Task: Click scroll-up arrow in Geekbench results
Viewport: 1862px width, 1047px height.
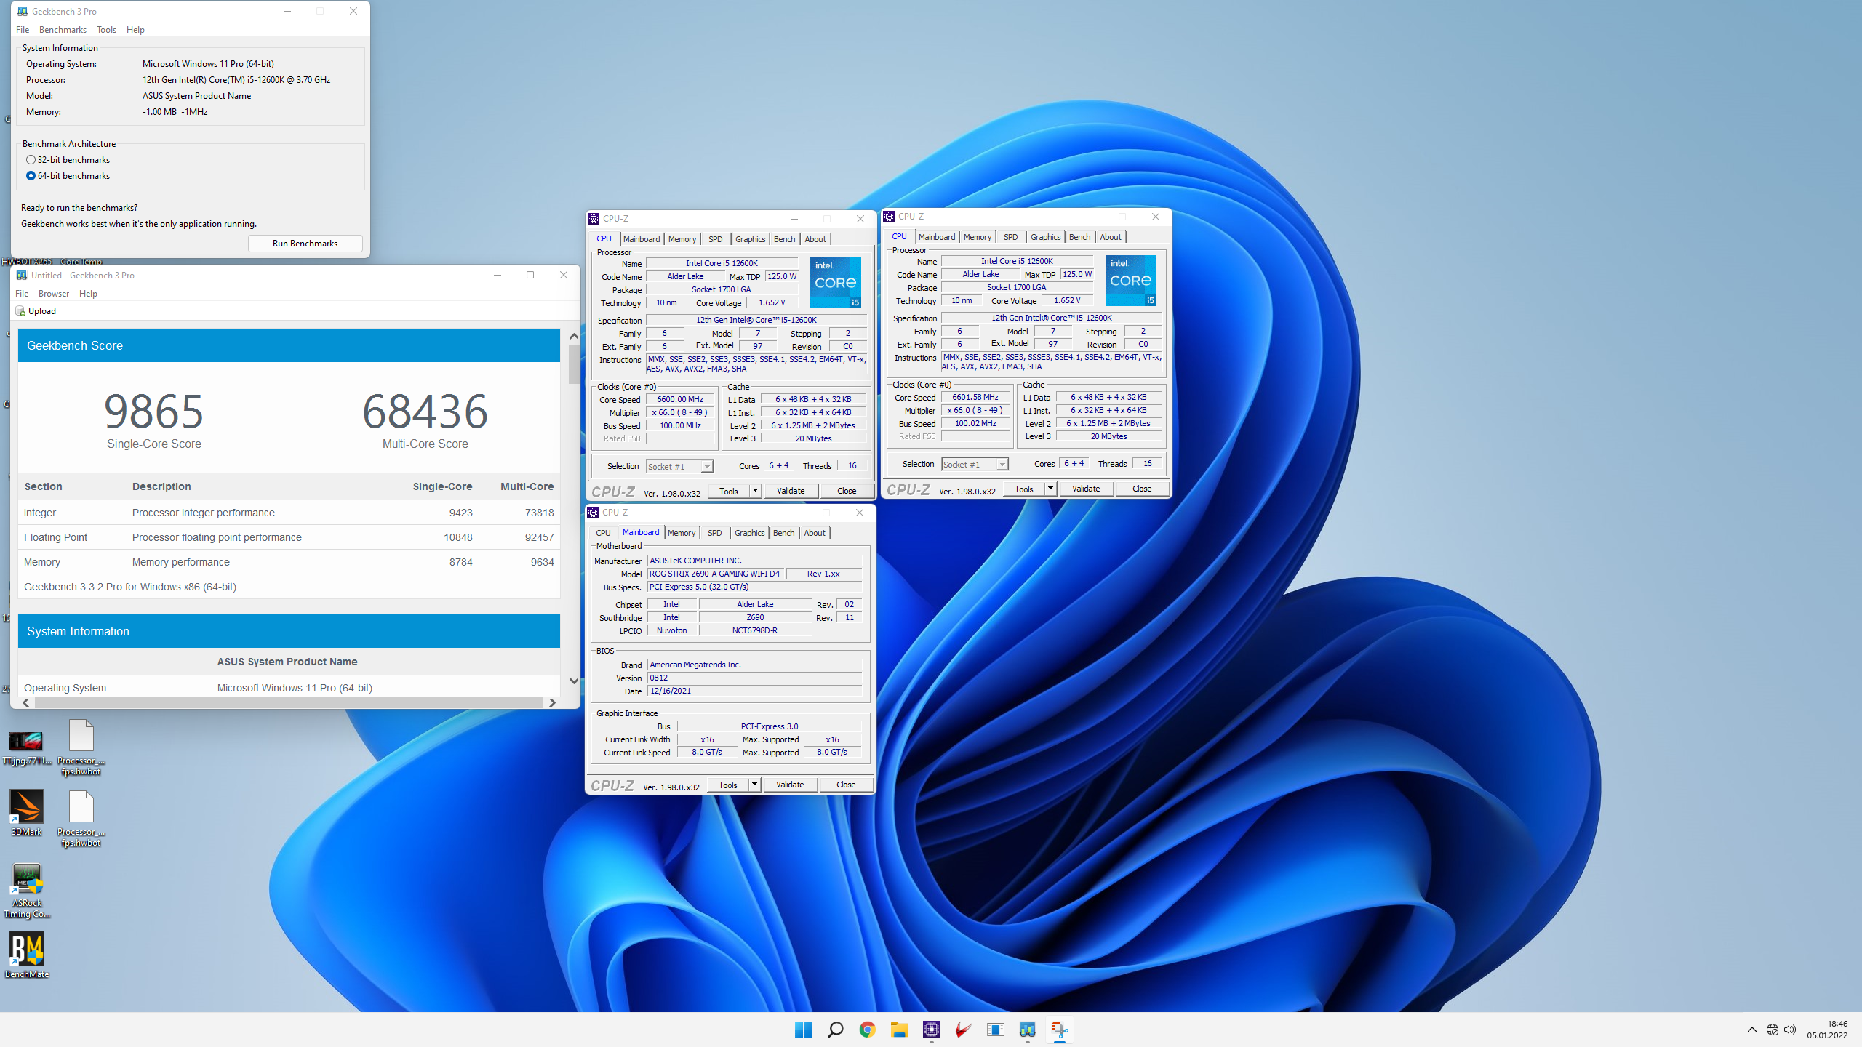Action: [x=574, y=336]
